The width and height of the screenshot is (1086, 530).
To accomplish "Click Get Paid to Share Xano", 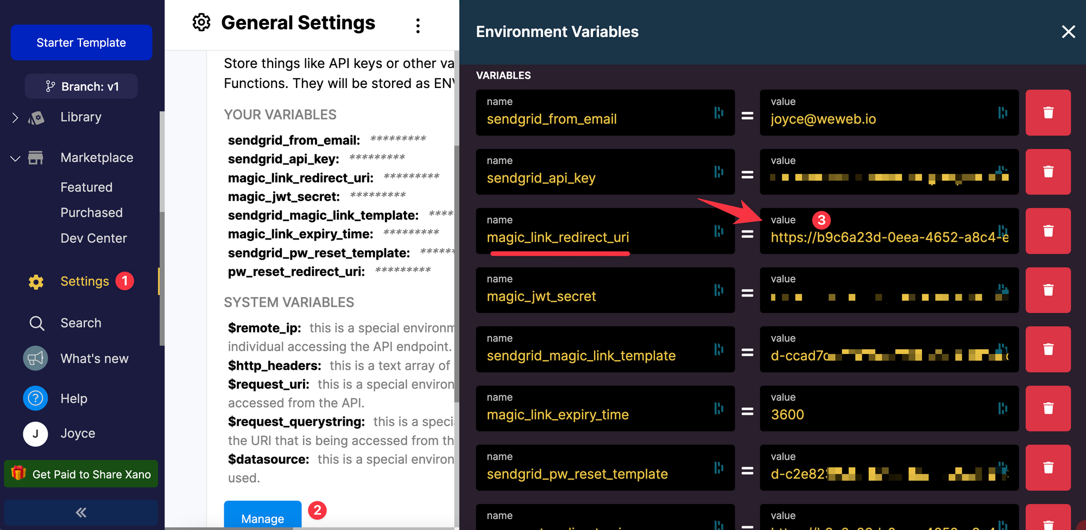I will pyautogui.click(x=81, y=474).
